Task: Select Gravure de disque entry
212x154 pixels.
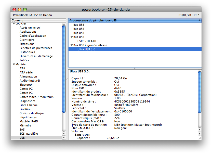Action: (x=32, y=113)
